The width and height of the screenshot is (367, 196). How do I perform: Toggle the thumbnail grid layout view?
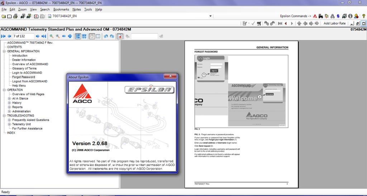point(84,36)
